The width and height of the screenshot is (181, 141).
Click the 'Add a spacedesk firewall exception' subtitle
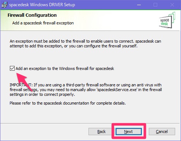[43, 23]
